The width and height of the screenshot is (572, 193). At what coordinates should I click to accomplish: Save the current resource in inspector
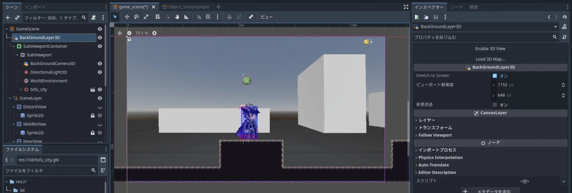coord(435,17)
